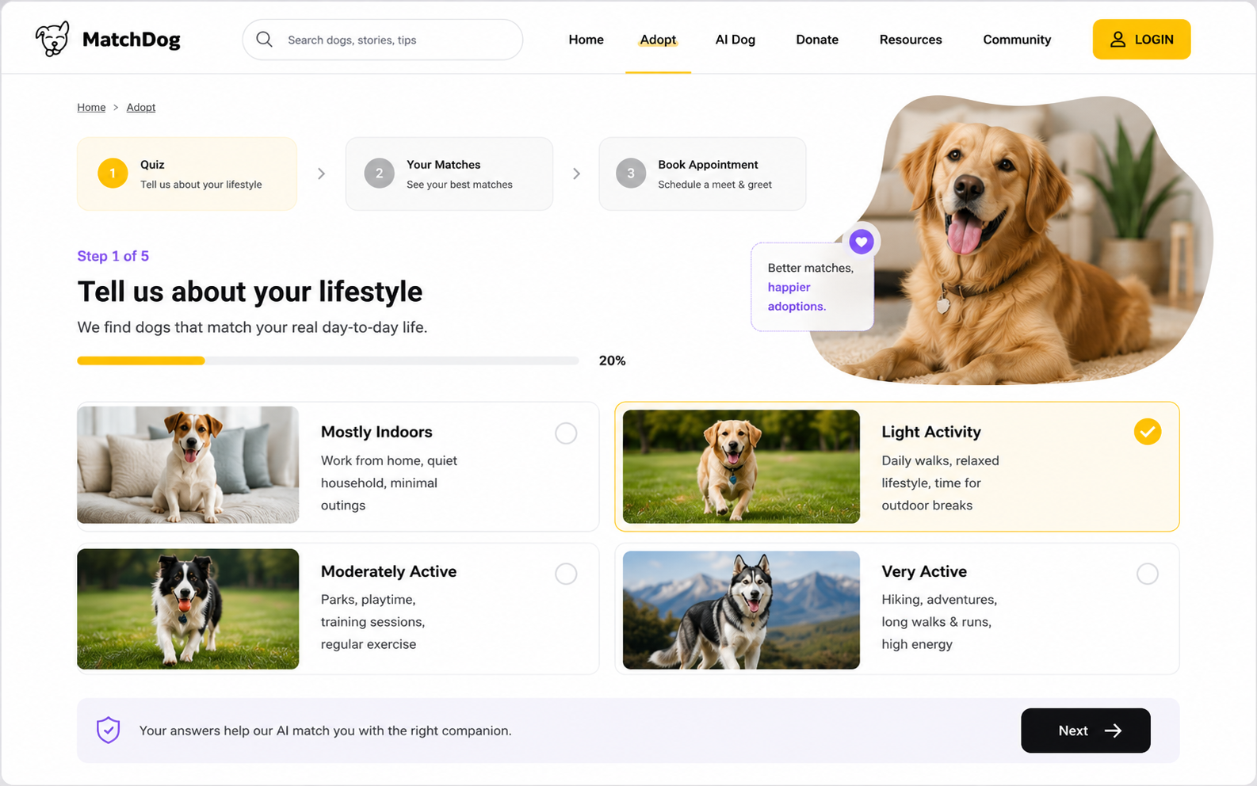Viewport: 1257px width, 786px height.
Task: Click the MatchDog dog face logo
Action: point(52,39)
